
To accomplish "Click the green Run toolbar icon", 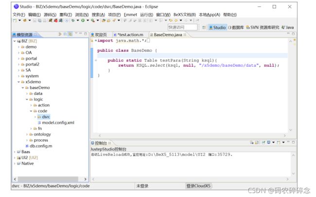I will (x=83, y=20).
